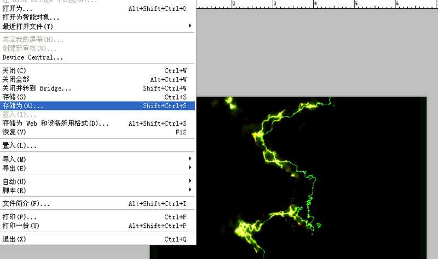
Task: Expand 最近打开文件(T) submenu
Action: [x=27, y=26]
